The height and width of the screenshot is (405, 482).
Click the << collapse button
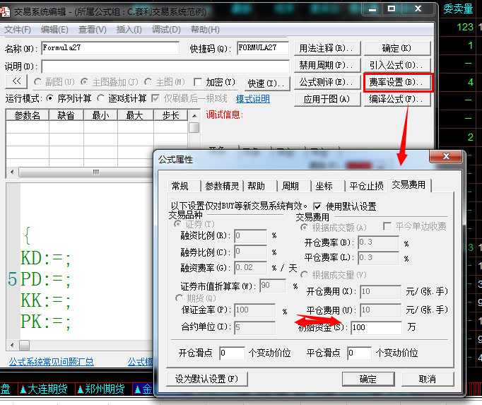point(16,82)
